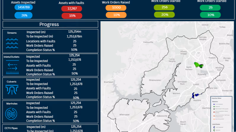Click the Streams Completion Status 50% value
Image resolution: width=236 pixels, height=132 pixels.
(74, 50)
